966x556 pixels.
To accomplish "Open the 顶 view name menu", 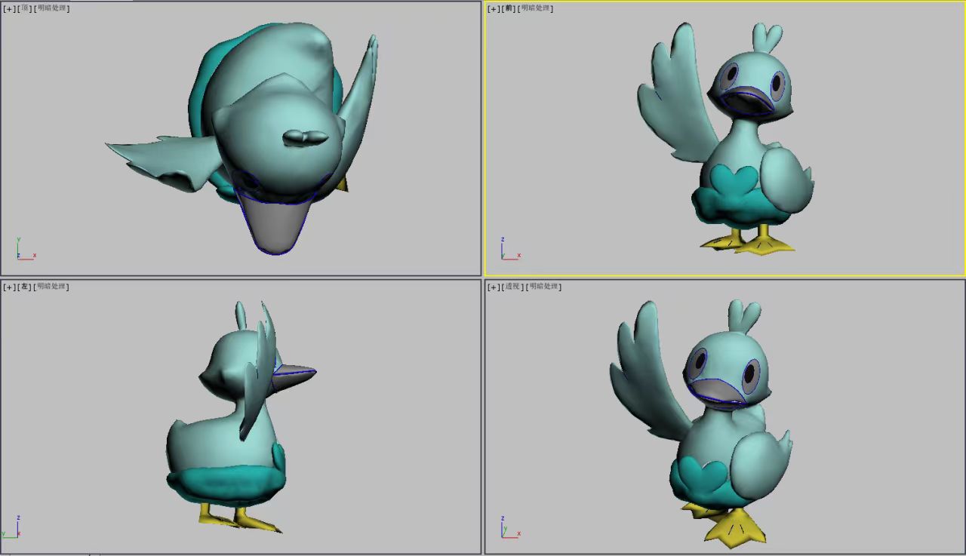I will pos(25,8).
